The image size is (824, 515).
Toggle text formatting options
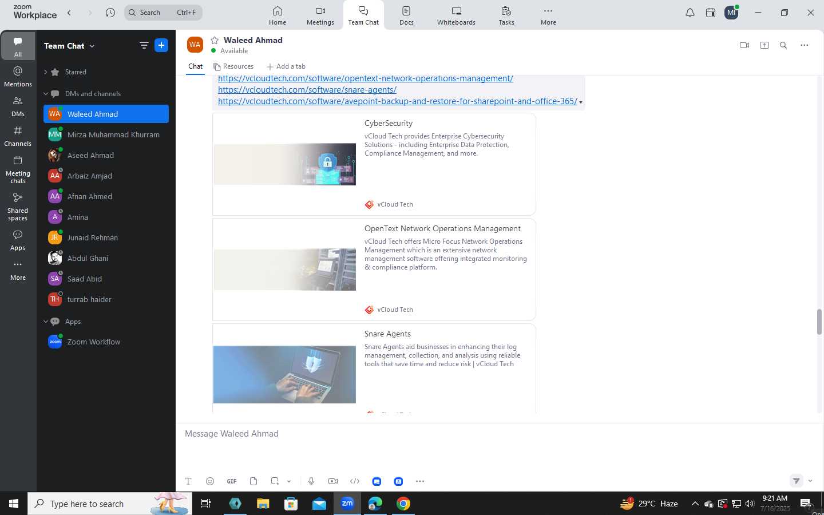[188, 481]
